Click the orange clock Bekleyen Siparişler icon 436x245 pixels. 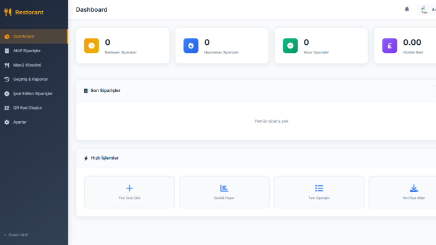click(92, 45)
